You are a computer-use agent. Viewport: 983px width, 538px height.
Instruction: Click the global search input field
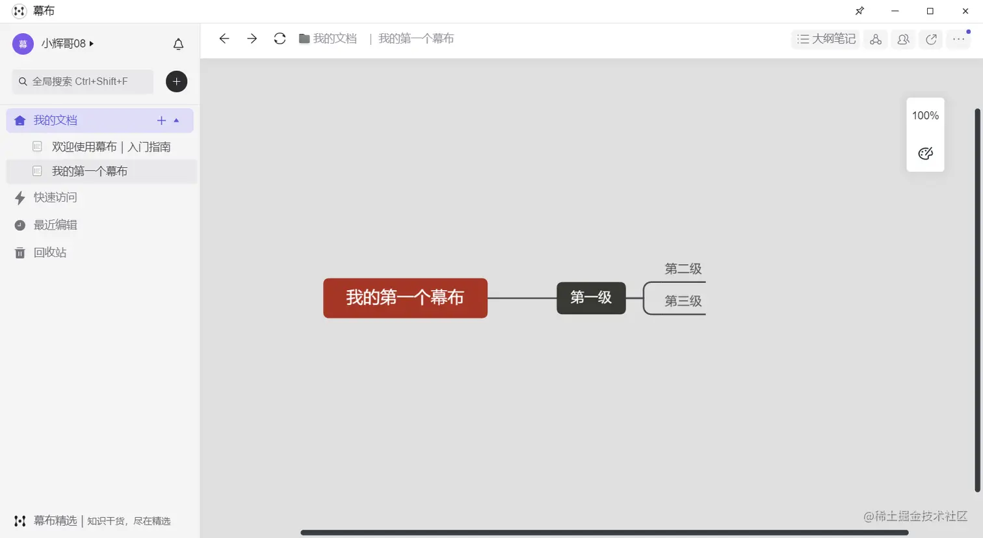click(82, 81)
